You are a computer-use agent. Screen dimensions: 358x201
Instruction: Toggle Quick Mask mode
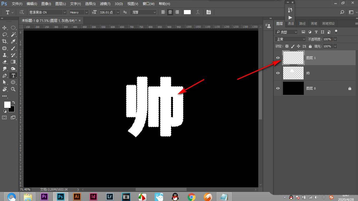tap(4, 118)
